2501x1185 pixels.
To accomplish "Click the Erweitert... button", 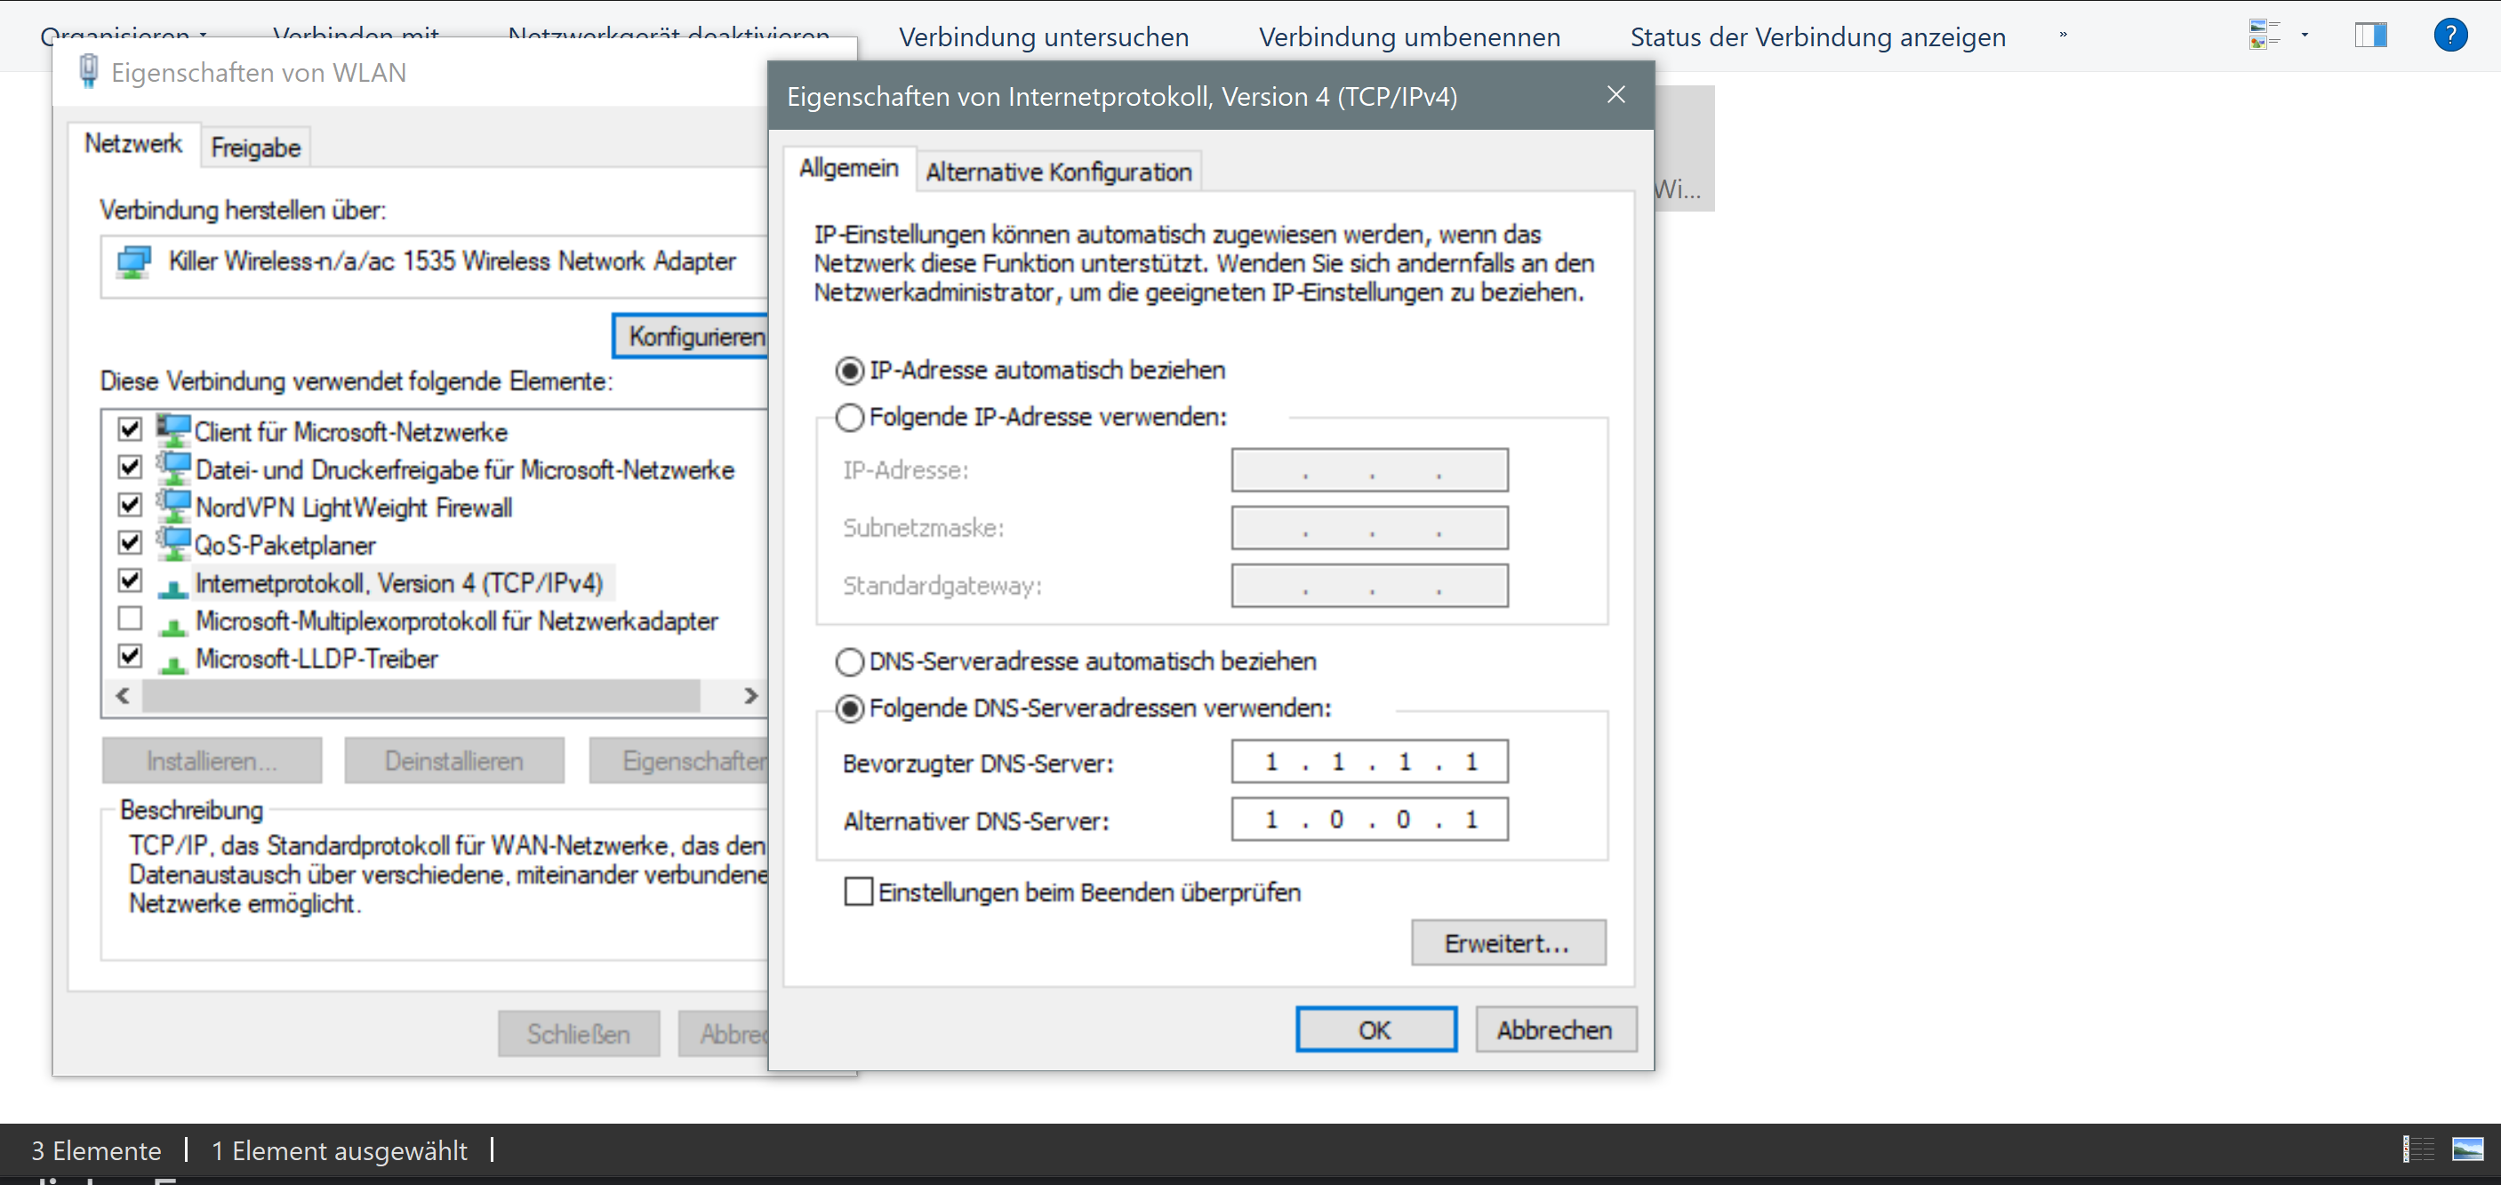I will (1508, 943).
